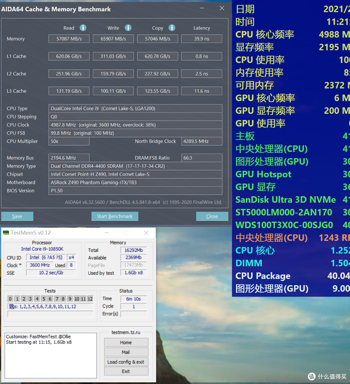Image resolution: width=350 pixels, height=384 pixels.
Task: Click TestMem5 Time value 6m 10s
Action: [134, 299]
